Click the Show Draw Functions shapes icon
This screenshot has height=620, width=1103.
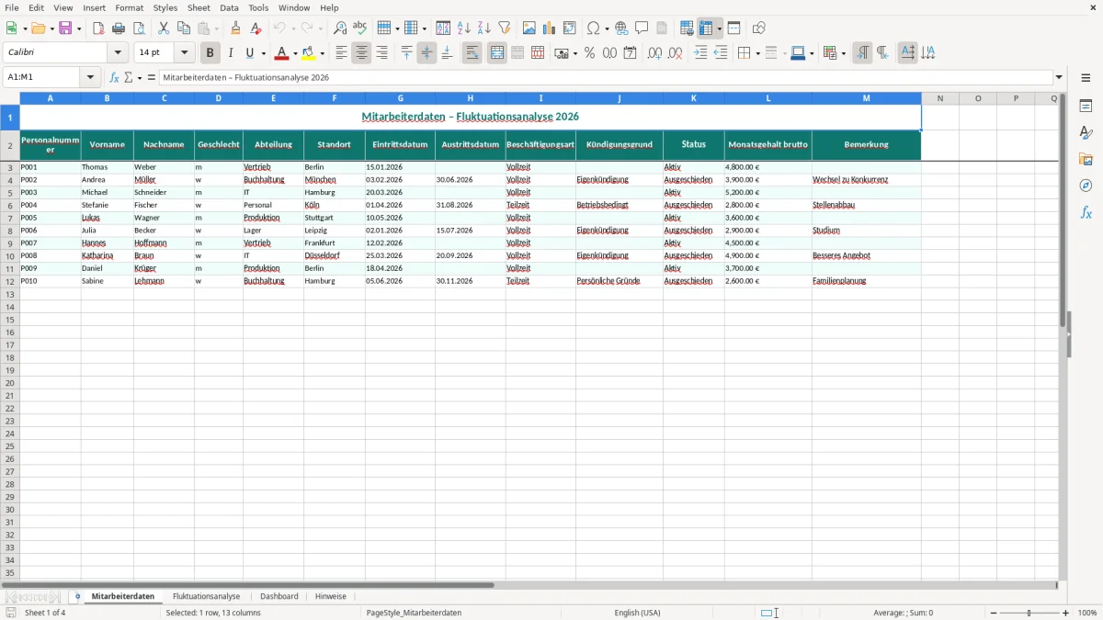pyautogui.click(x=759, y=28)
